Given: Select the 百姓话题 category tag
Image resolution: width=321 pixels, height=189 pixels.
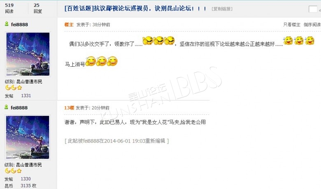Looking at the screenshot, I should point(79,8).
